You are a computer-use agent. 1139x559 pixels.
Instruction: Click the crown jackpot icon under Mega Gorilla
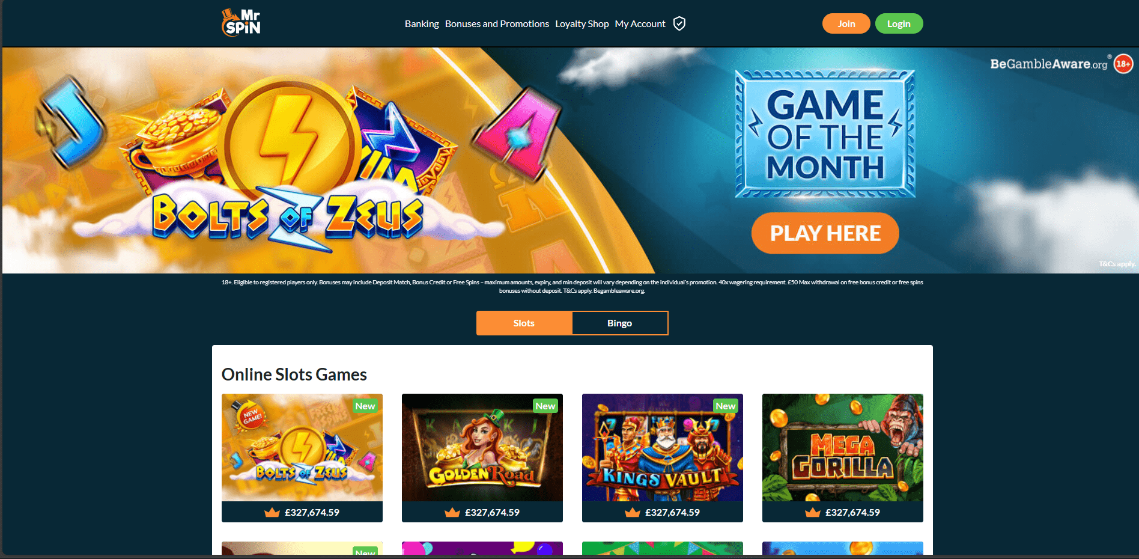[x=813, y=512]
